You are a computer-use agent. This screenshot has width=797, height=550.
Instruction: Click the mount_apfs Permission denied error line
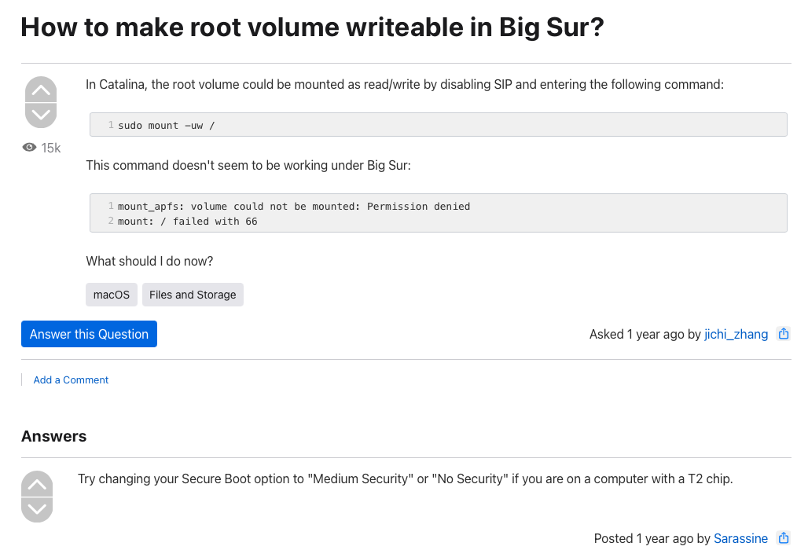point(294,207)
